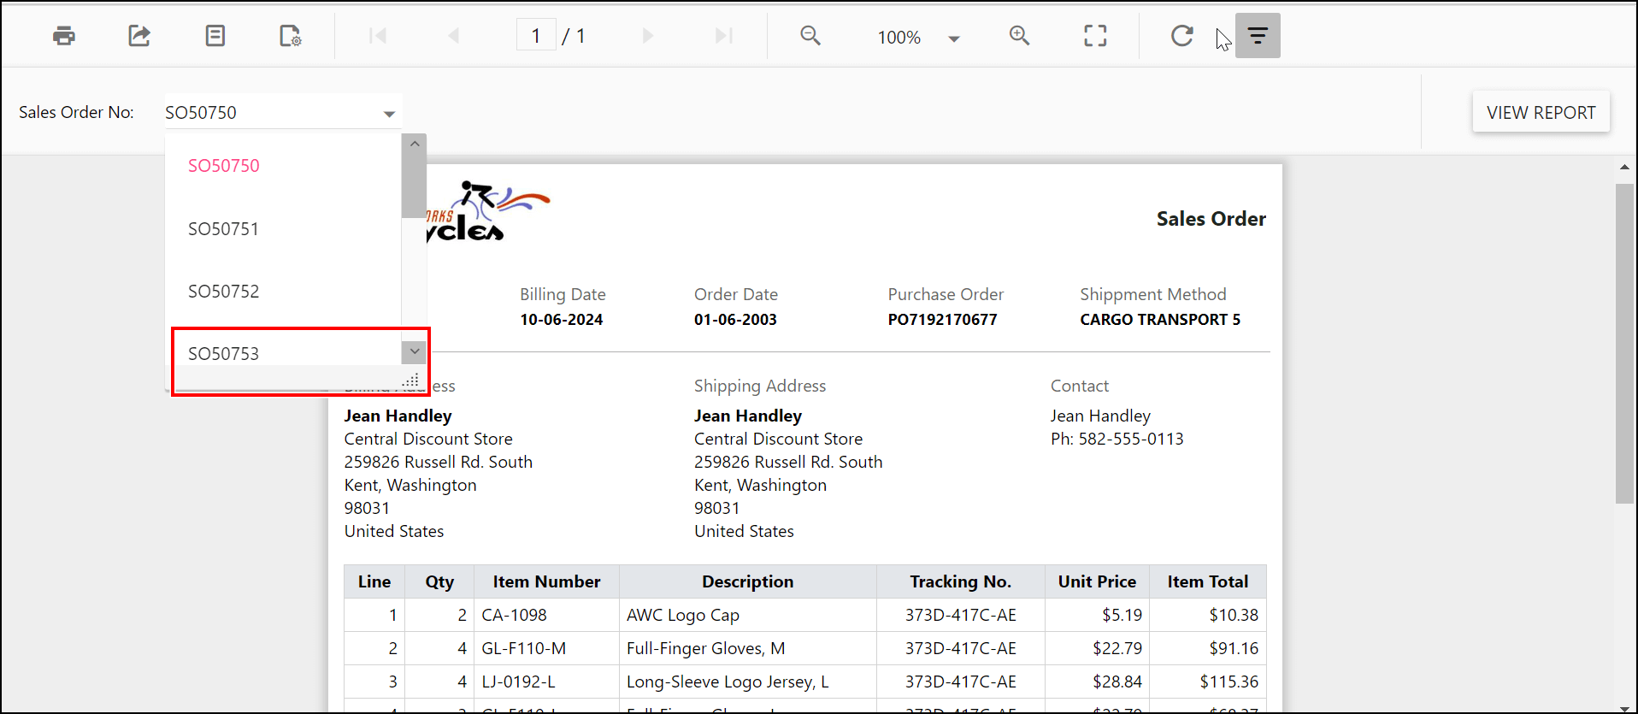This screenshot has width=1638, height=714.
Task: Switch to full screen view
Action: (1095, 36)
